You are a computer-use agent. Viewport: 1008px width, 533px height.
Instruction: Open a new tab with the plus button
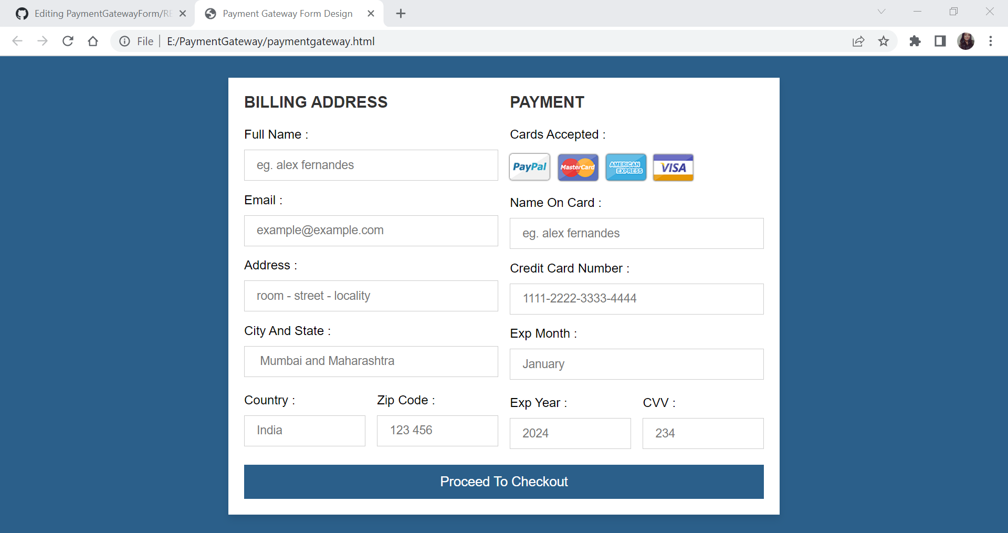point(401,13)
